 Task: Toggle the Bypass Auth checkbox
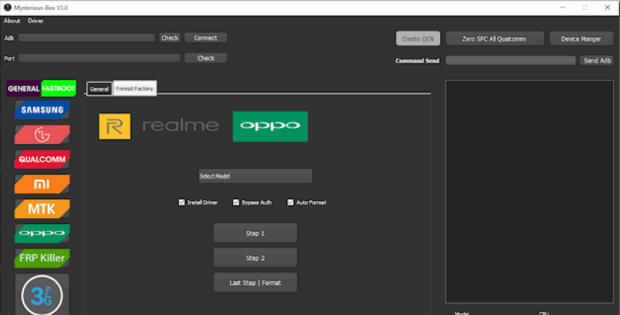[x=236, y=202]
